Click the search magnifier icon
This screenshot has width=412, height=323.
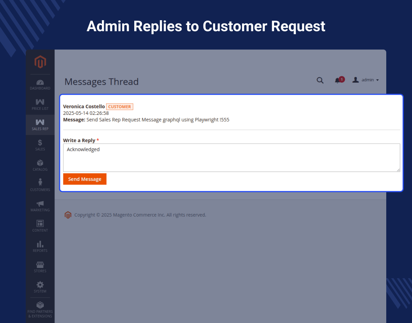pyautogui.click(x=320, y=80)
